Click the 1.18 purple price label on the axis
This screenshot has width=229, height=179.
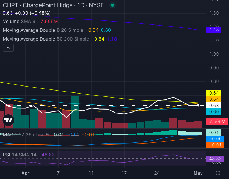pos(213,30)
